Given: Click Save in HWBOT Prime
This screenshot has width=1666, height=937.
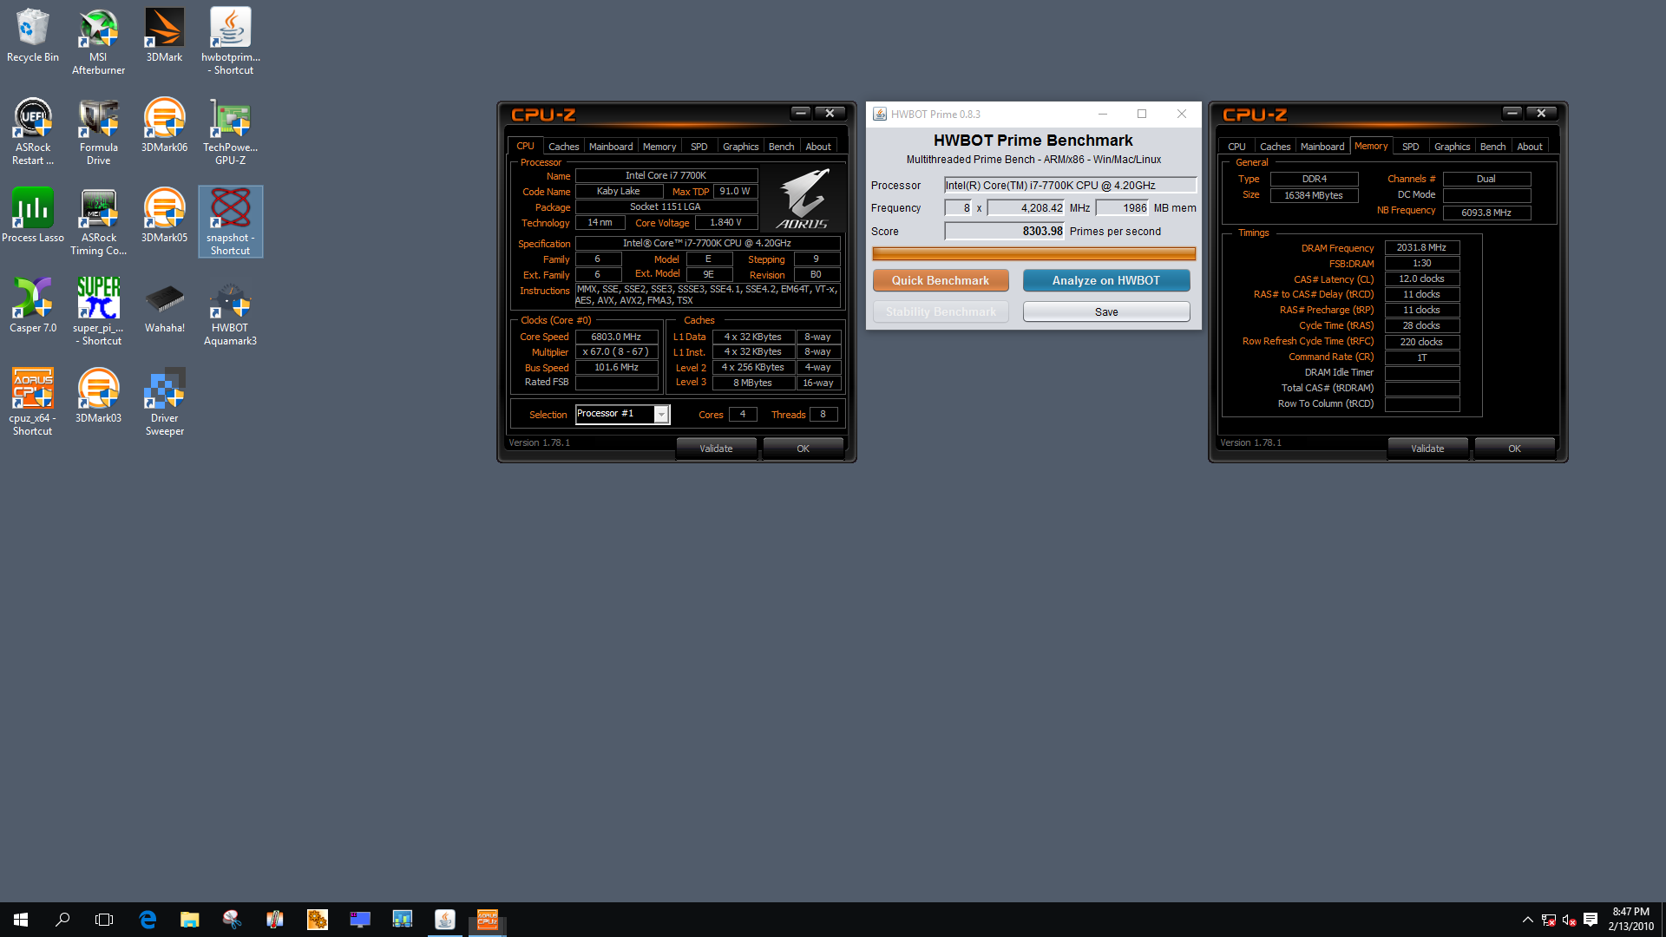Looking at the screenshot, I should pos(1106,311).
